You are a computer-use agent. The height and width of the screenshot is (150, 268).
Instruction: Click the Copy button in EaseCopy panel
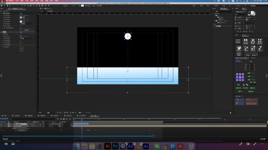point(241,101)
